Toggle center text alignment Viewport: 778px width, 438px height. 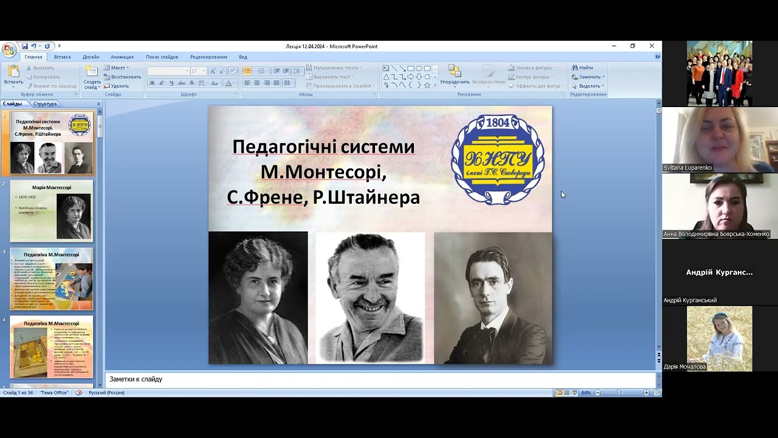click(x=256, y=83)
